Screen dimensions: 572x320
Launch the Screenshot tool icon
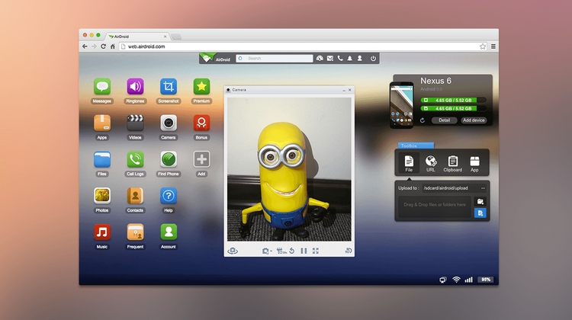169,87
